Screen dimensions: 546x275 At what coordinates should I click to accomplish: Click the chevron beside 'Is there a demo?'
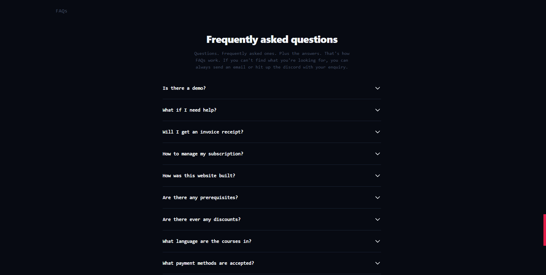coord(378,88)
